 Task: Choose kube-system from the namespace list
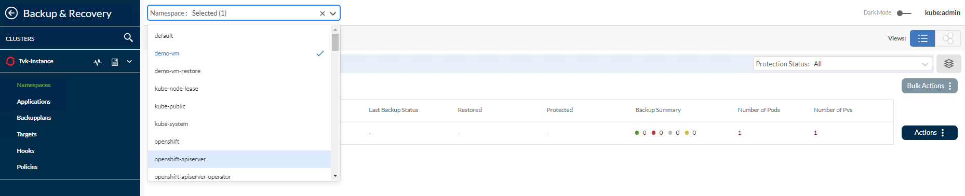tap(239, 124)
